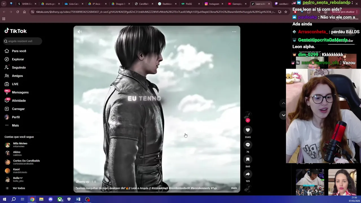Screen dimensions: 361x203
Task: Open OBS Studio from the taskbar
Action: (87, 199)
